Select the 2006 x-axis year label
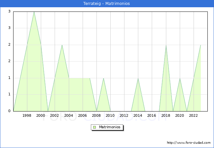The image size is (214, 148). [x=83, y=115]
